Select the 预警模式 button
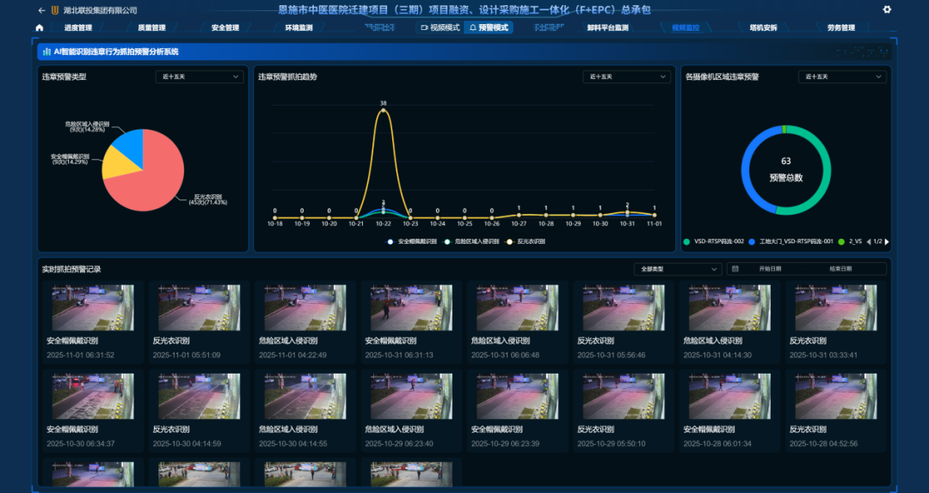This screenshot has width=929, height=493. [x=488, y=27]
